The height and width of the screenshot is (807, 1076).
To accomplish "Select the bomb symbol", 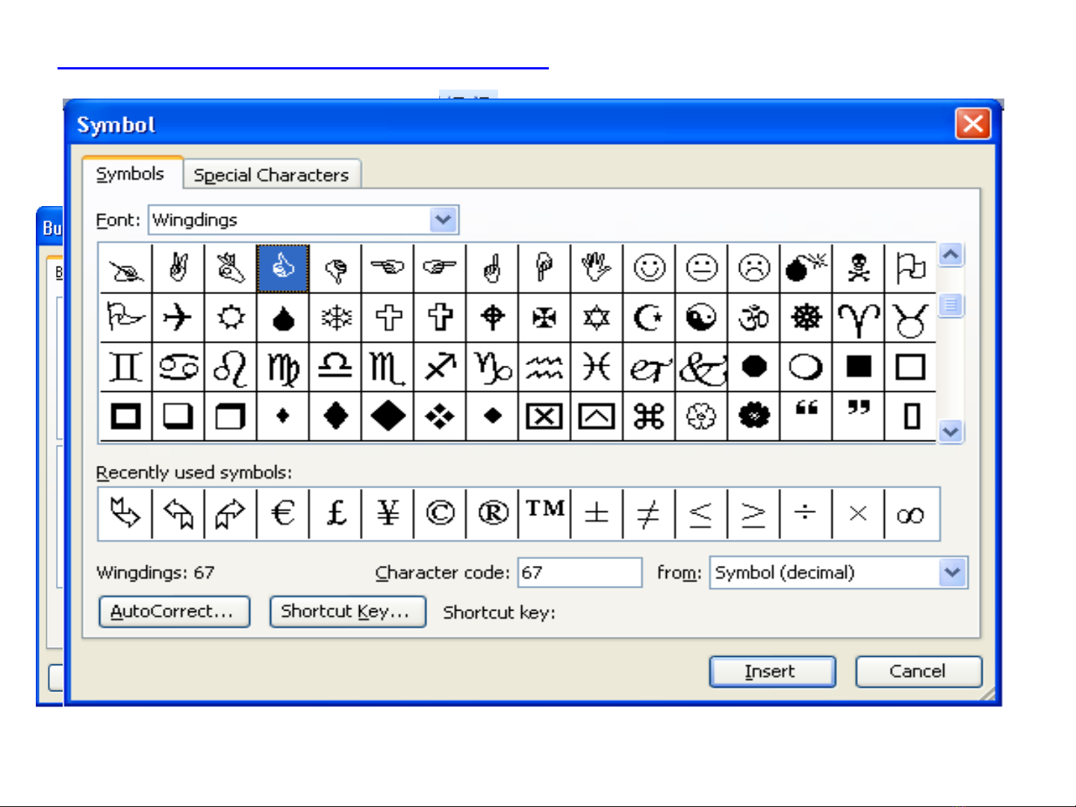I will coord(806,267).
